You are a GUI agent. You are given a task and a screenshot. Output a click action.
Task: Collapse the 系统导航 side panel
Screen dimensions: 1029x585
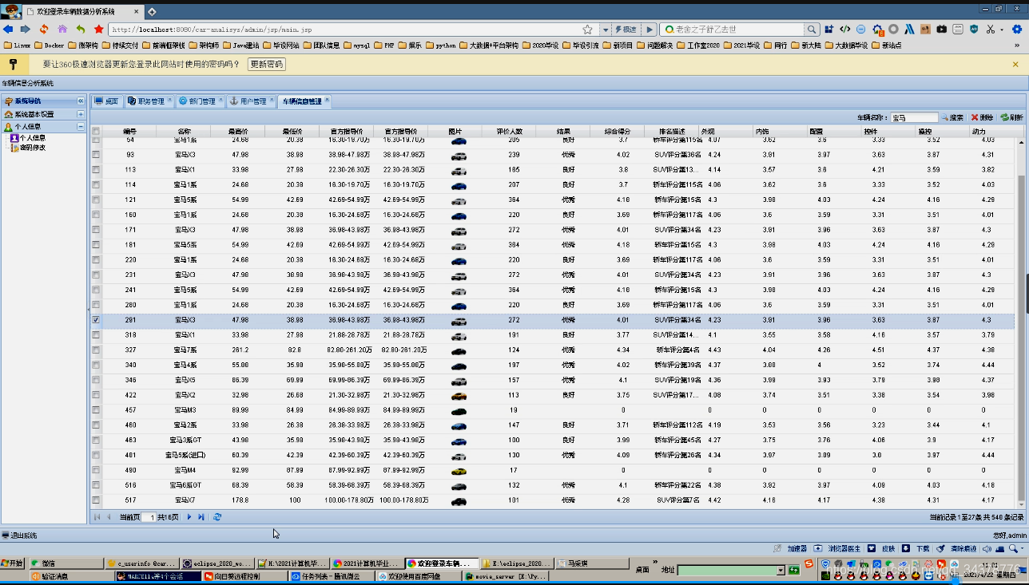coord(81,101)
